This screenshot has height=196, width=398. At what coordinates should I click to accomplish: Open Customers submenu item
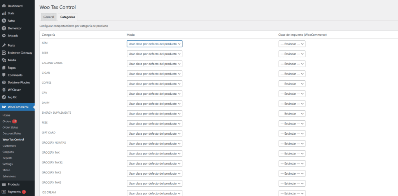(9, 146)
